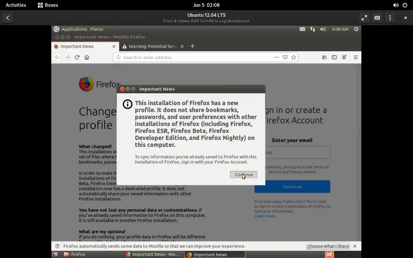Save page to Pocket icon
This screenshot has width=413, height=258.
point(285,57)
